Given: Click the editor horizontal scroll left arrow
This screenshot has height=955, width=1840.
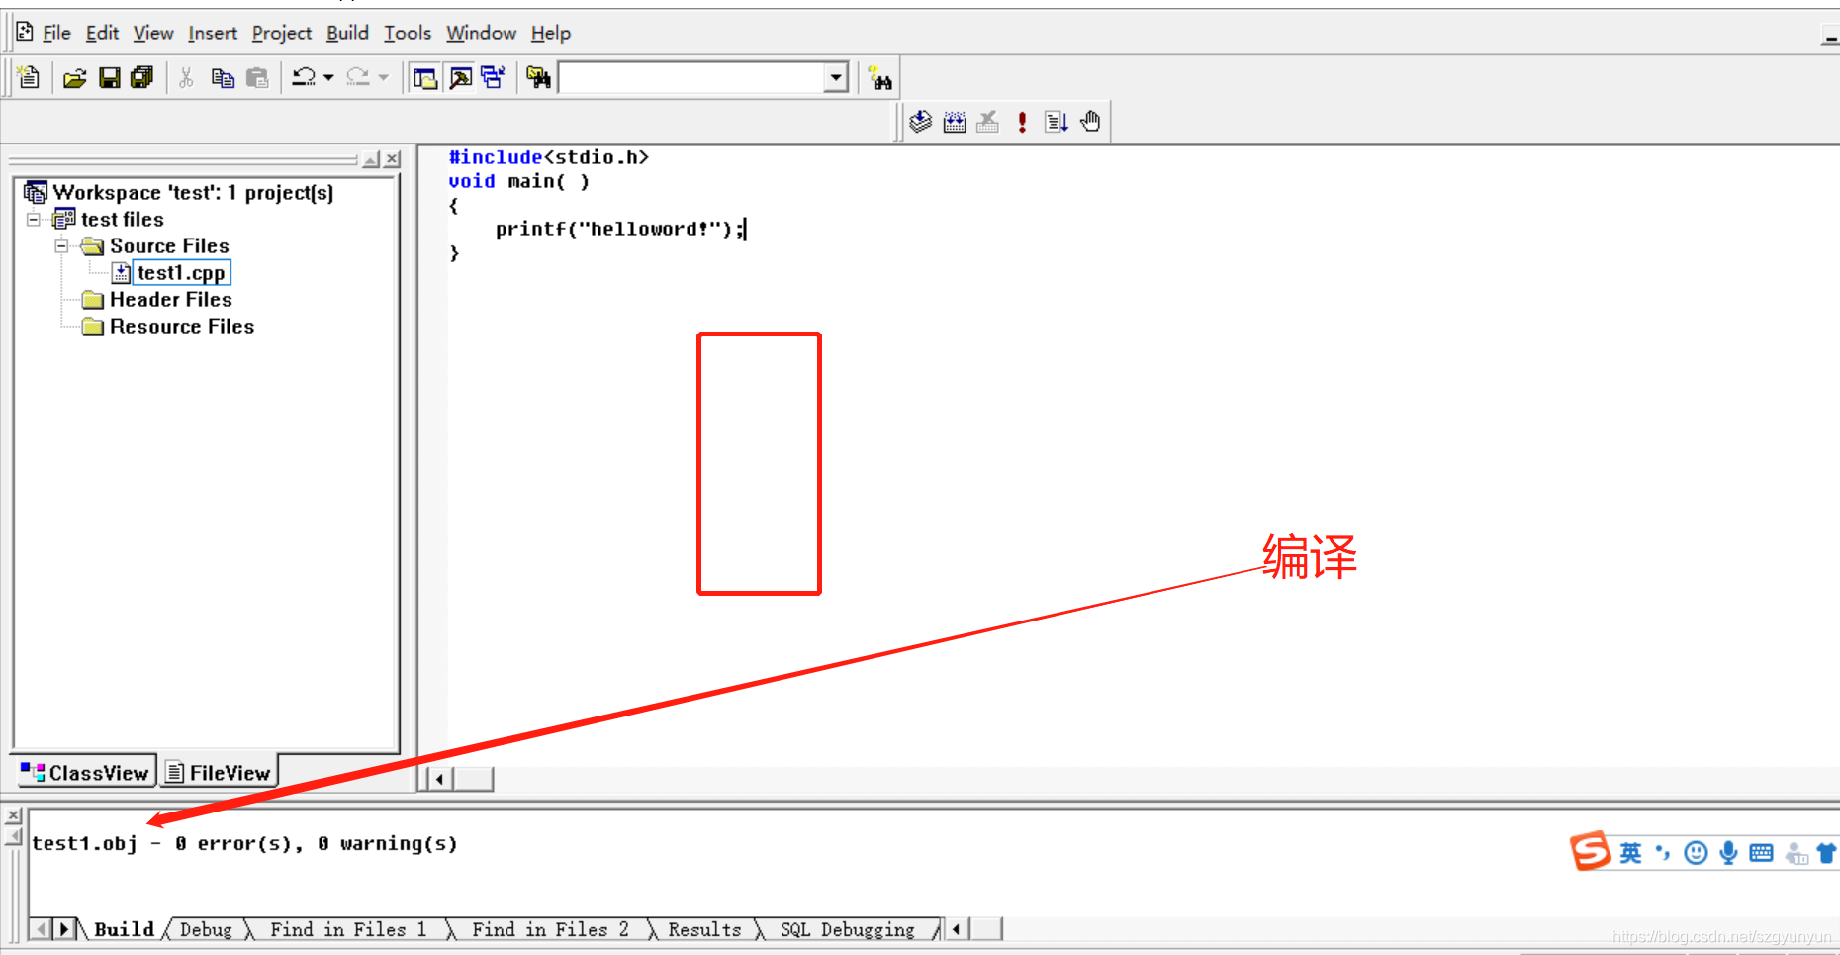Looking at the screenshot, I should click(439, 779).
